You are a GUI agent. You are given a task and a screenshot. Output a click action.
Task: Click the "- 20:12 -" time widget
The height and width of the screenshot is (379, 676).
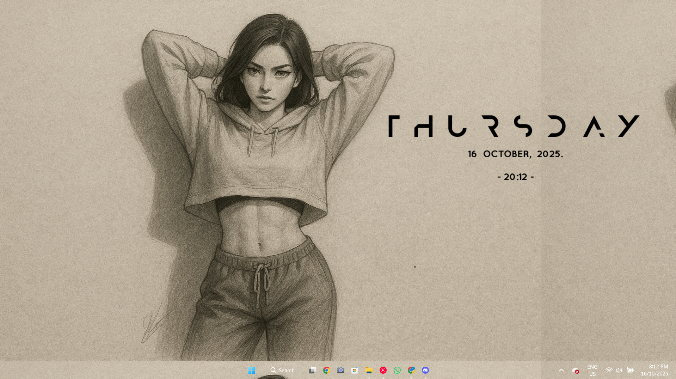[x=515, y=177]
